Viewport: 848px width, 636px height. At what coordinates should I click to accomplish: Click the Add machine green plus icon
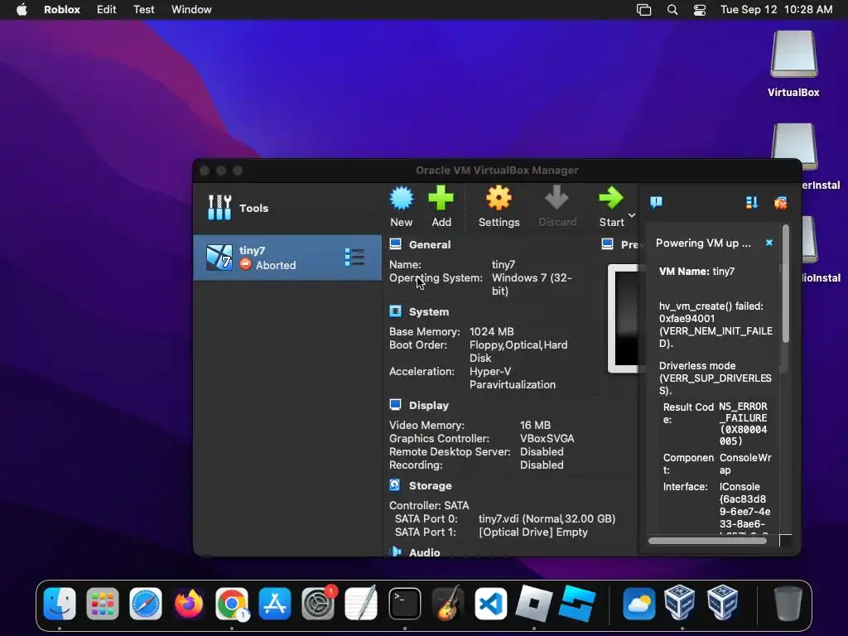click(x=441, y=199)
